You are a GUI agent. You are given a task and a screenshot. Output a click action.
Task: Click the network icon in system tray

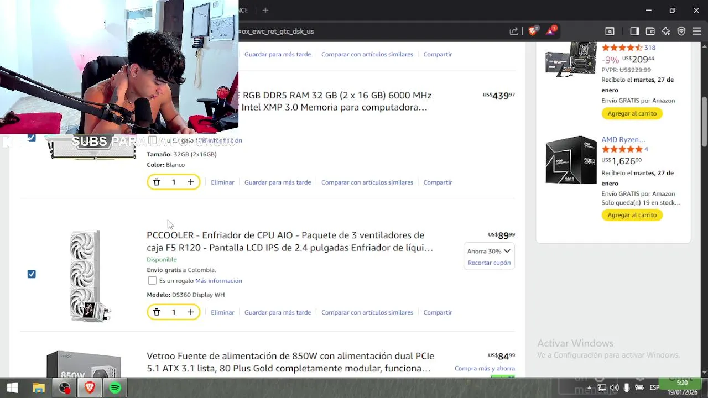point(602,388)
